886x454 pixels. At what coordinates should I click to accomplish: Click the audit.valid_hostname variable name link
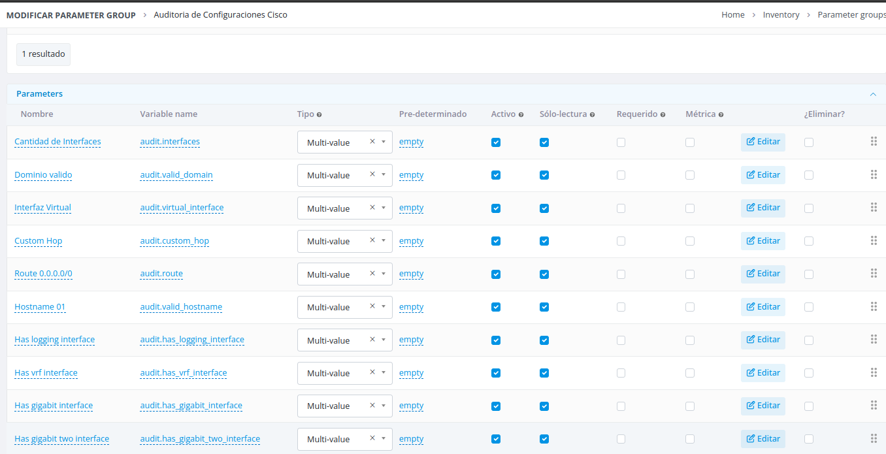pyautogui.click(x=181, y=307)
